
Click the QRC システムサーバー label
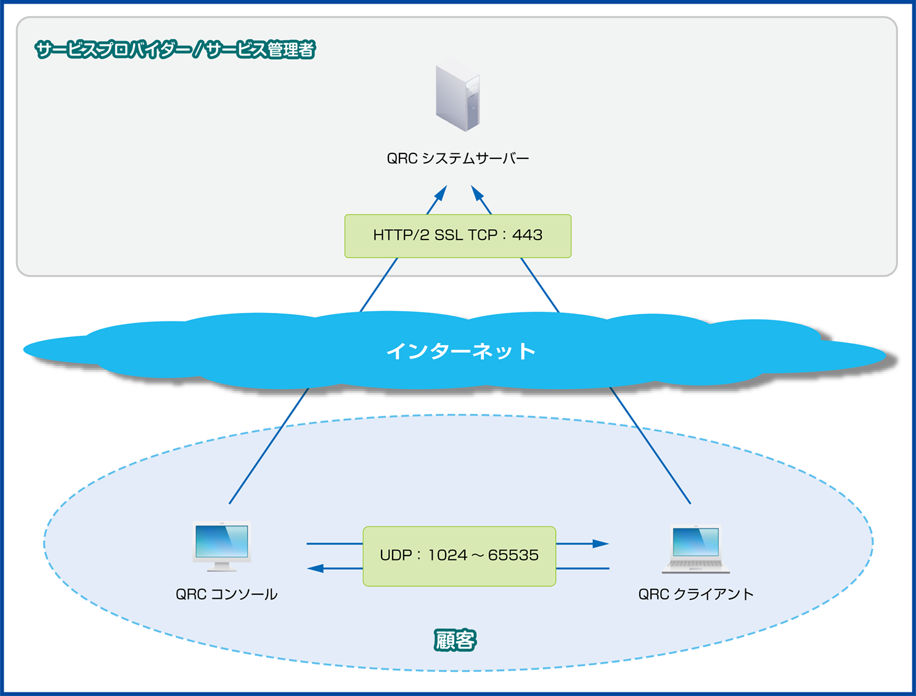457,159
